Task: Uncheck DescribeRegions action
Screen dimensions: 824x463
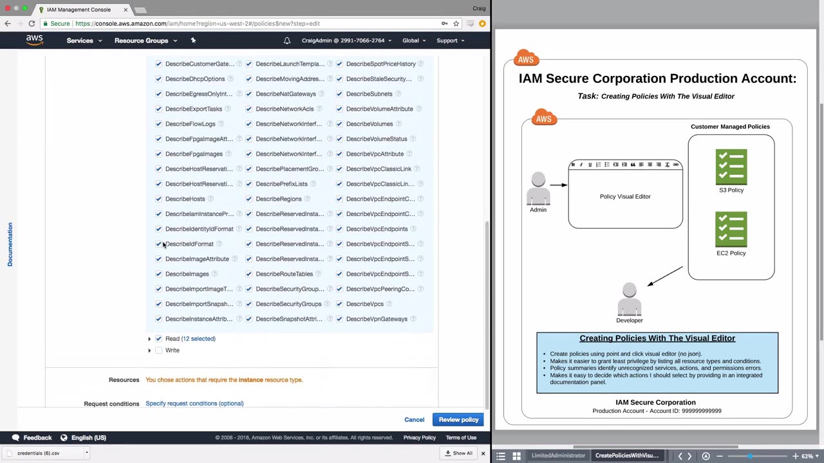Action: point(248,199)
